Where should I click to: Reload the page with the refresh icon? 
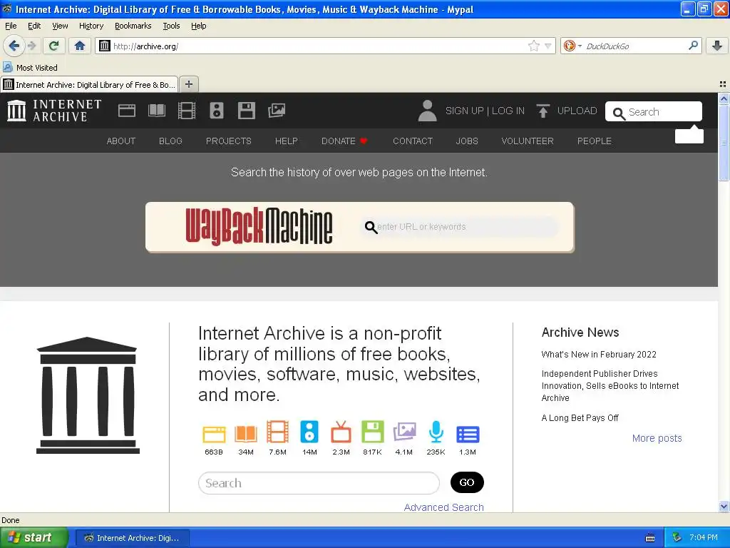pyautogui.click(x=54, y=46)
